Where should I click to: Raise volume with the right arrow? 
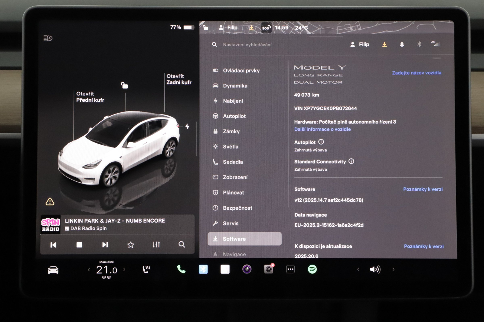[x=393, y=269]
